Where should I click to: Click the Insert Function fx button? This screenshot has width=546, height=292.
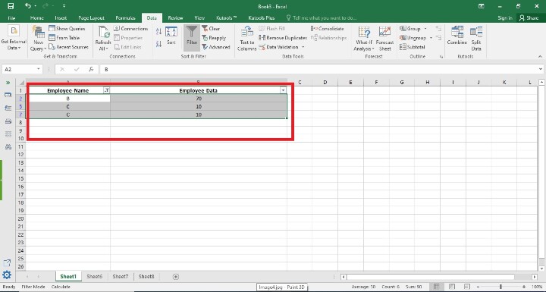[x=91, y=69]
